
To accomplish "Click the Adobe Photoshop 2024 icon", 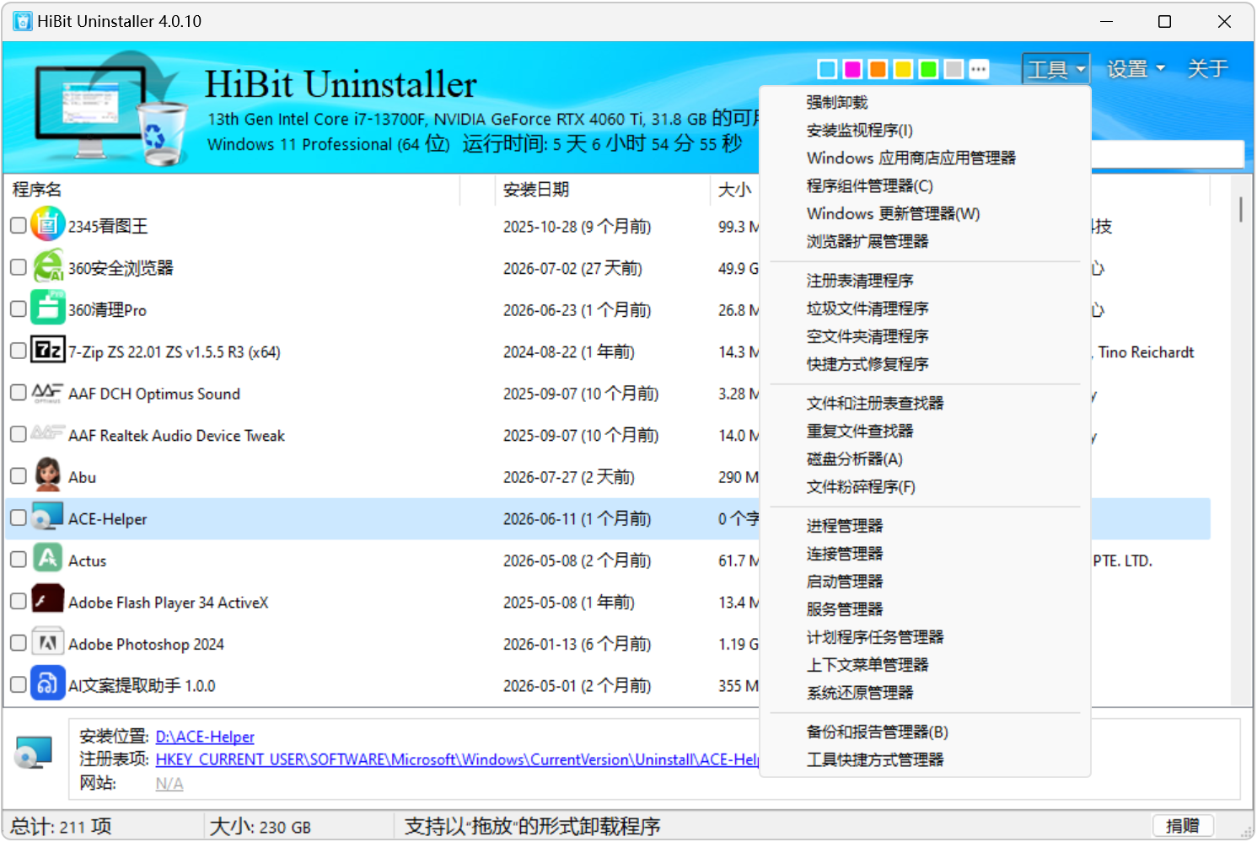I will (48, 642).
